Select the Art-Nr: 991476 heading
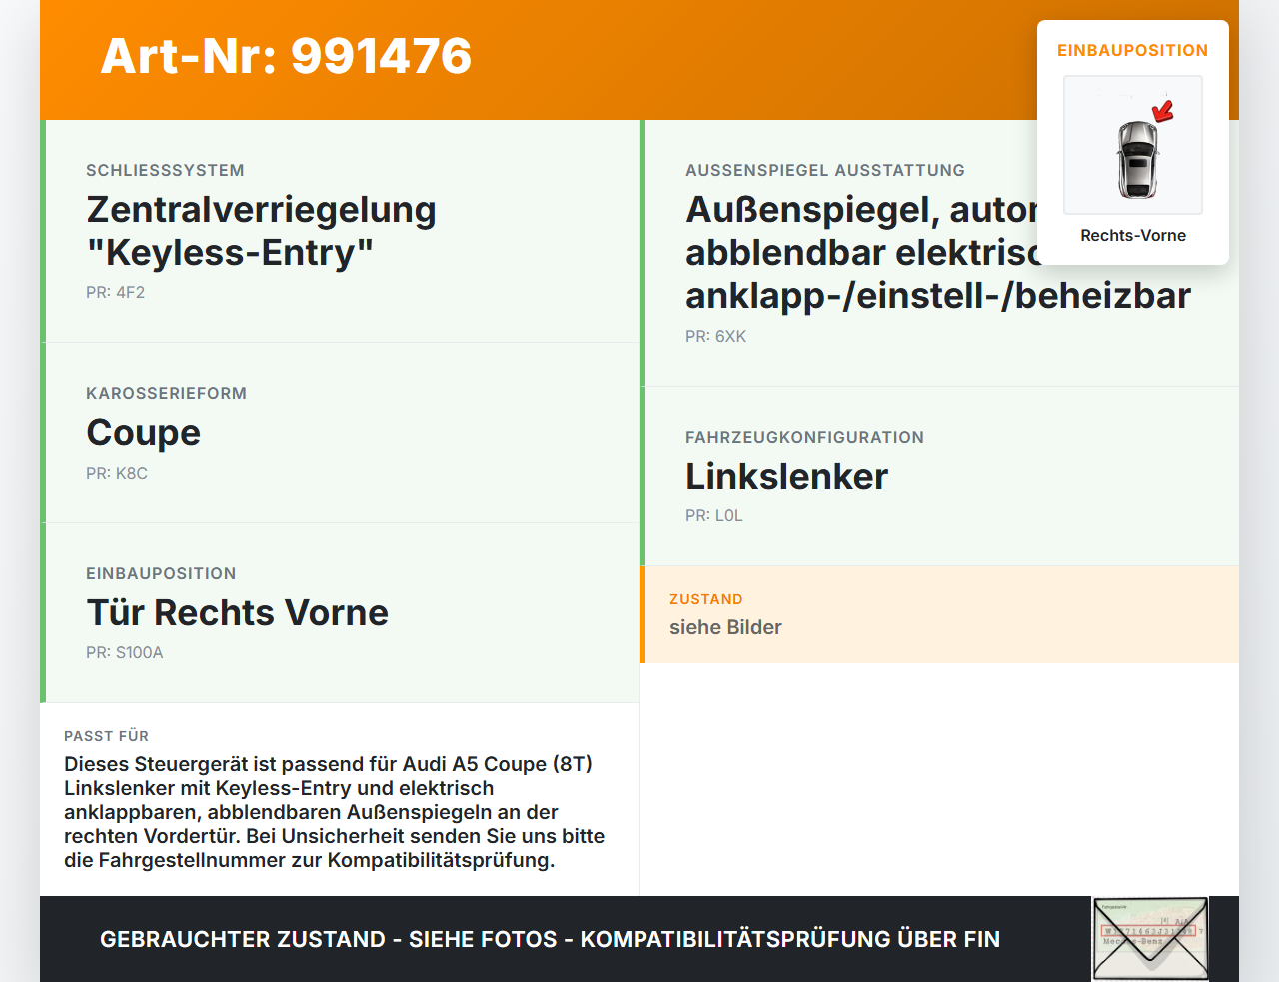The width and height of the screenshot is (1279, 982). [x=286, y=56]
